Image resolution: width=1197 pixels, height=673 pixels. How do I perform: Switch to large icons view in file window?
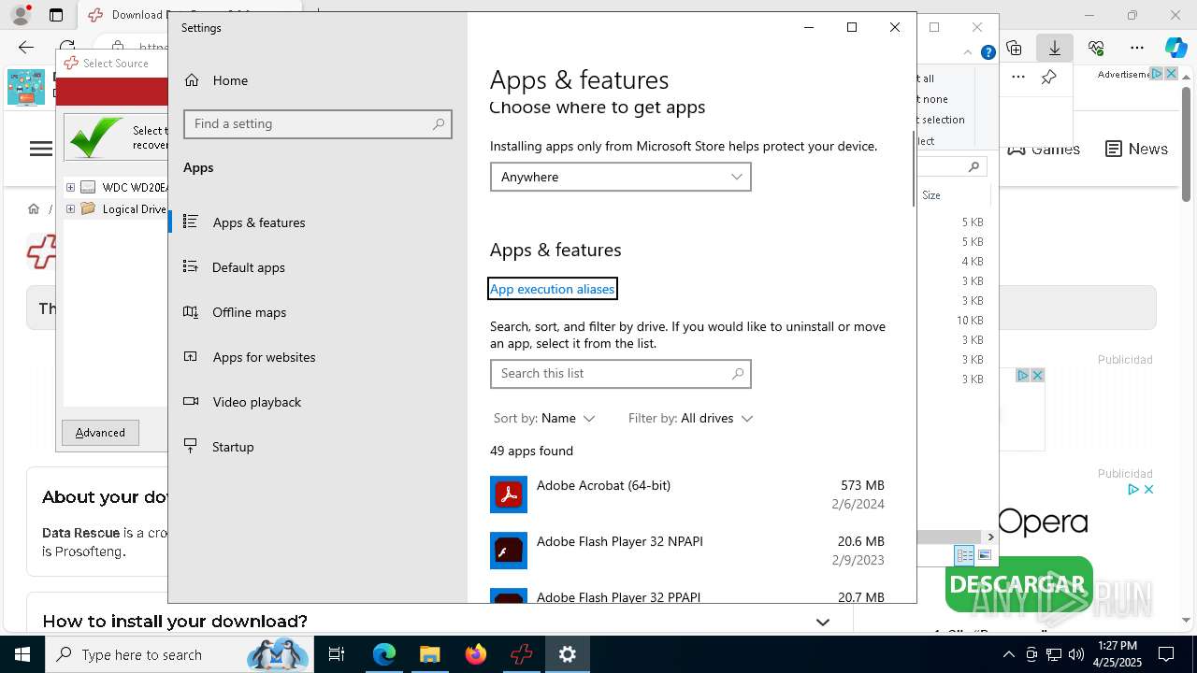click(984, 555)
